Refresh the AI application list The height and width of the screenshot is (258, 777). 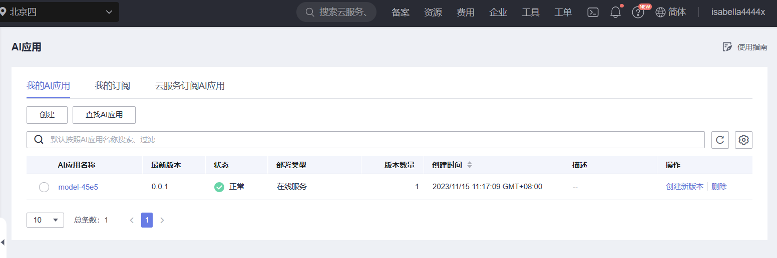[720, 140]
